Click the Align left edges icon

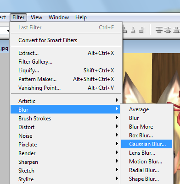coord(124,30)
